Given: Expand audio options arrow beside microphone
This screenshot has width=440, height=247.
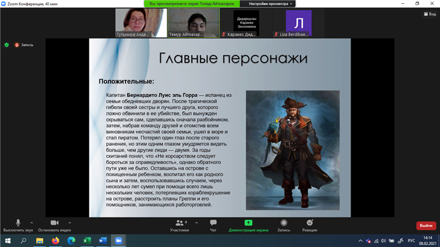Looking at the screenshot, I should (x=31, y=223).
